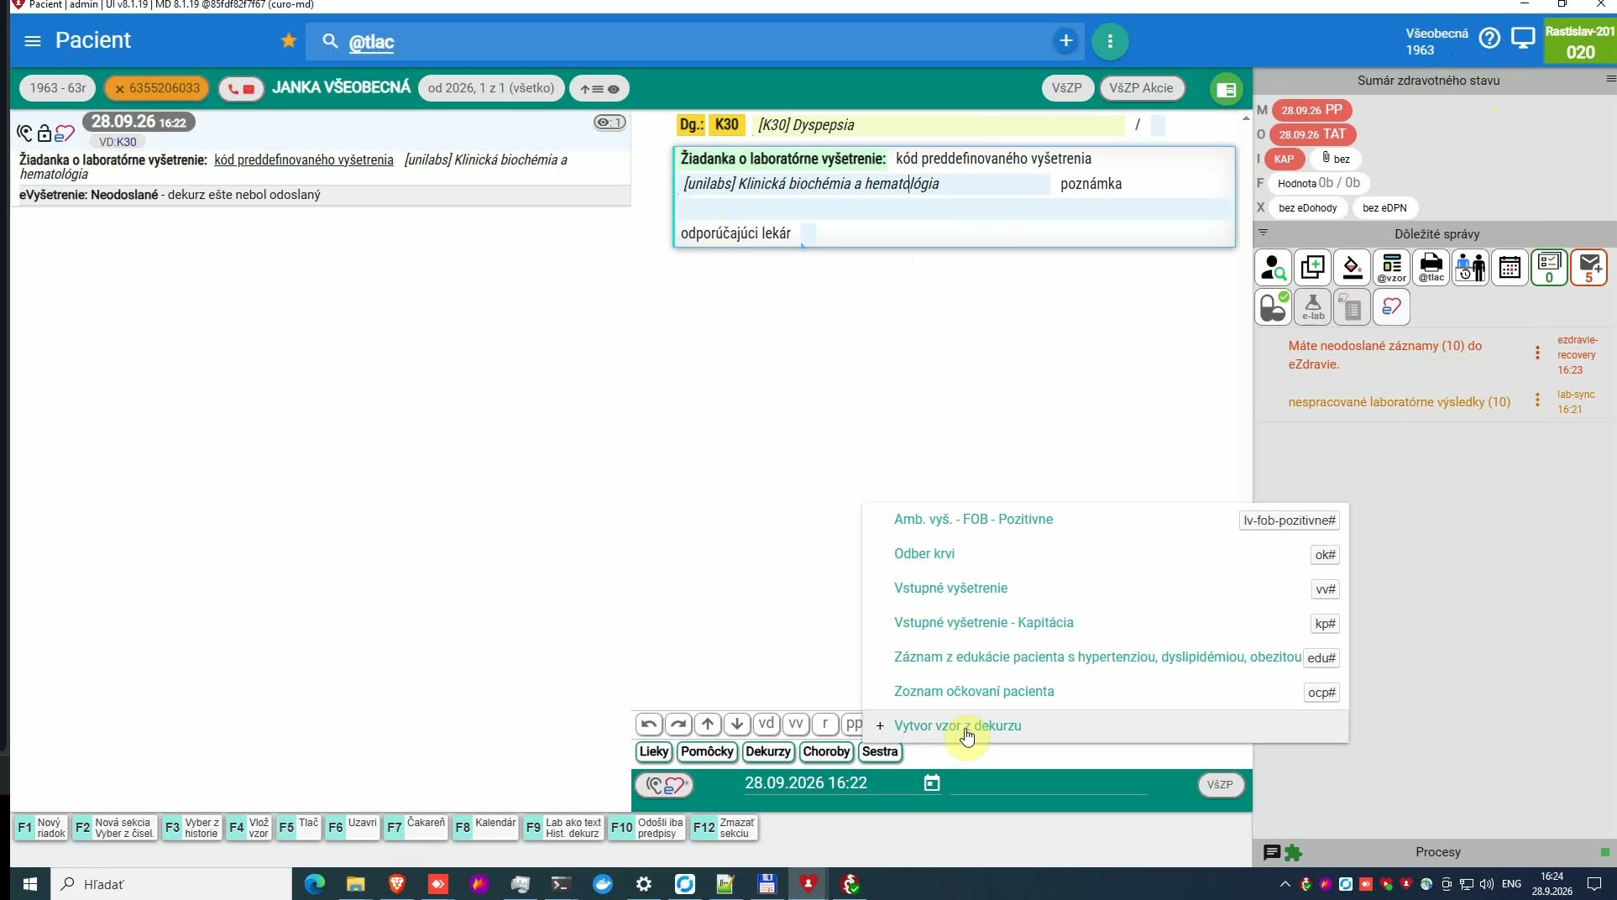Open Brave browser from taskbar
Image resolution: width=1617 pixels, height=900 pixels.
tap(396, 884)
